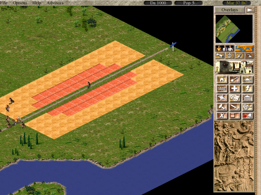Click the lone walker on the road
261x195 pixels.
(x=89, y=85)
